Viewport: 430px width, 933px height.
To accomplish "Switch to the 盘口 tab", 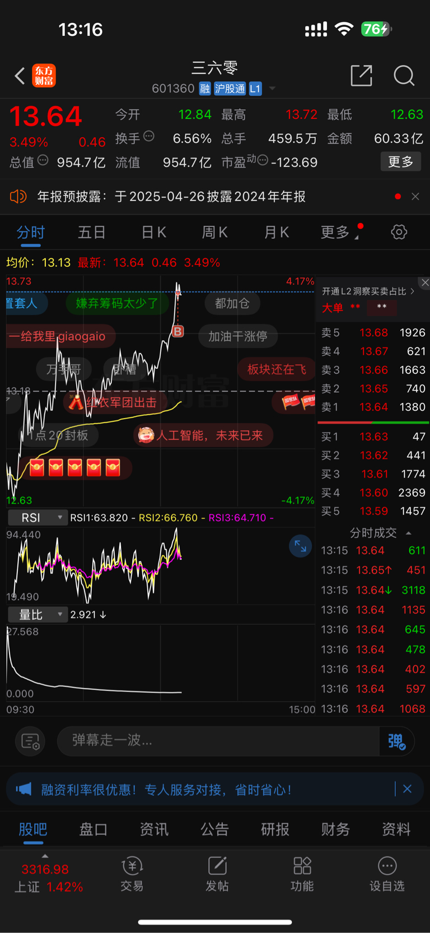I will [94, 829].
